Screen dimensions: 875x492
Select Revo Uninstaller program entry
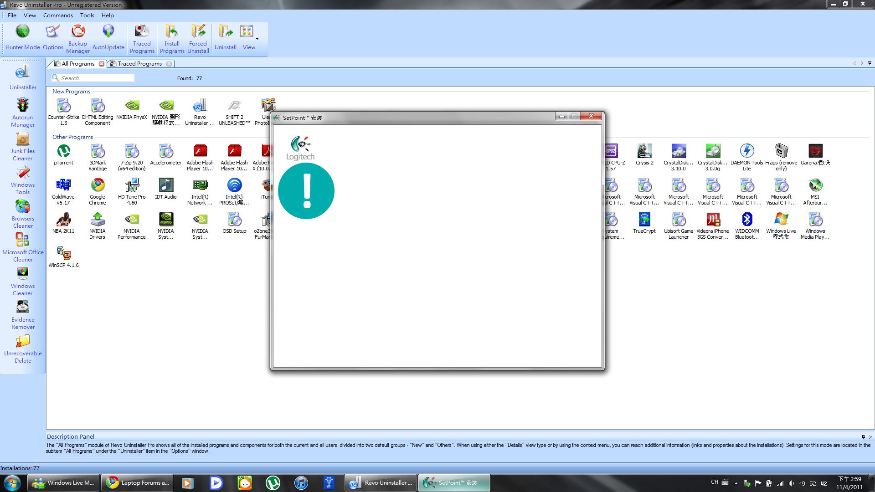point(200,112)
